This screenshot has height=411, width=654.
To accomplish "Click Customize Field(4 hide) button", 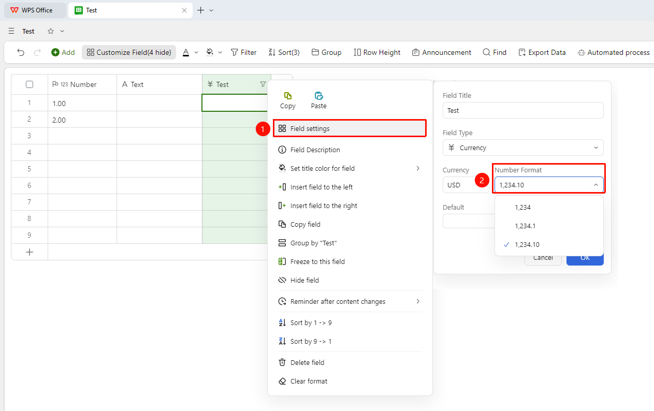I will [x=129, y=52].
